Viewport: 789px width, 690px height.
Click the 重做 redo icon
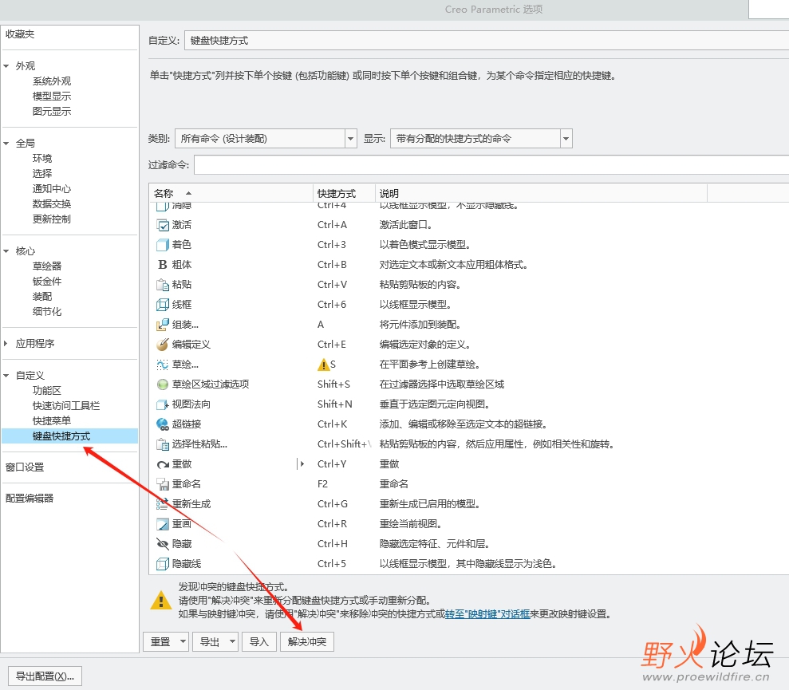click(x=163, y=464)
